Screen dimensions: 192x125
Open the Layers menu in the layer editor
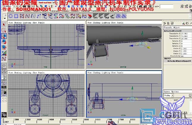[x=167, y=91]
